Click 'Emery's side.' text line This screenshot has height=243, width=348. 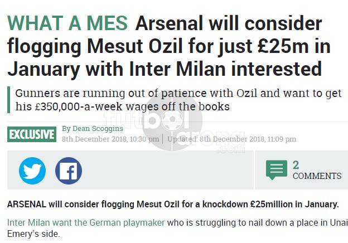click(x=33, y=234)
